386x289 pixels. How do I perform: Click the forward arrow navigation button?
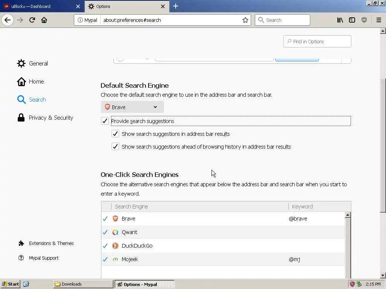tap(20, 20)
